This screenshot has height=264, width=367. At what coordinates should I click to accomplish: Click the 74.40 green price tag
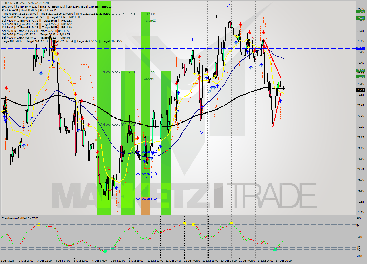(360, 11)
